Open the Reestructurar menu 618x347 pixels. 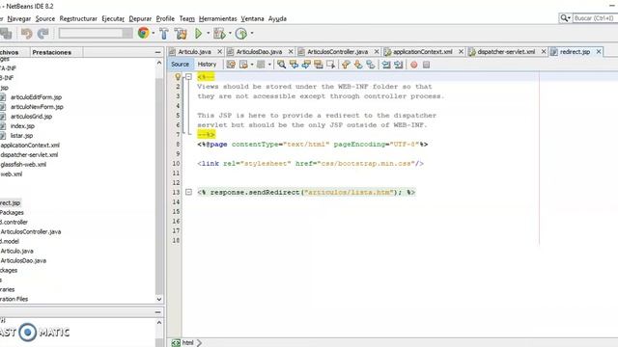(78, 18)
